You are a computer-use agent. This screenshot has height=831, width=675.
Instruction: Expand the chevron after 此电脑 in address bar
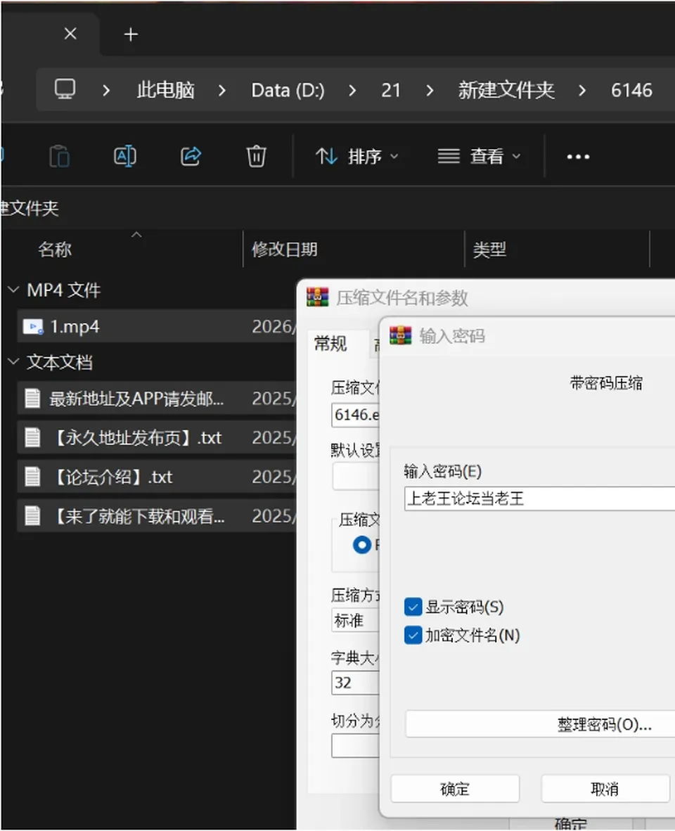[x=222, y=91]
